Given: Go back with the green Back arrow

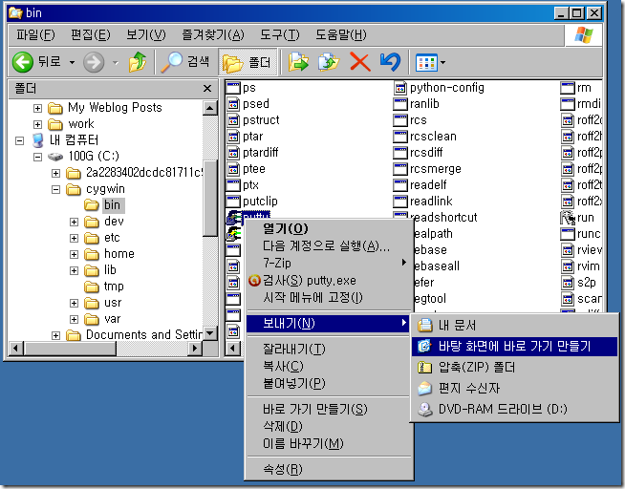Looking at the screenshot, I should pos(23,62).
